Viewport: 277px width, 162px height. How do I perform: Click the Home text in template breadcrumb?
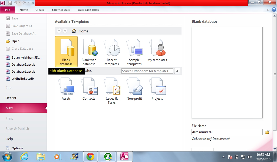point(83,31)
